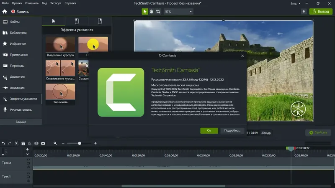Click the TechSmith Camtasia logo image
Screen dimensions: 335x188
click(121, 92)
